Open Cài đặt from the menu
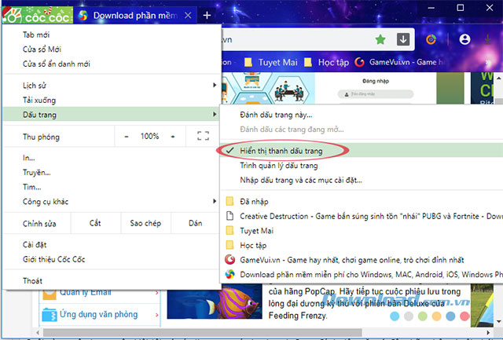This screenshot has width=503, height=340. 35,244
